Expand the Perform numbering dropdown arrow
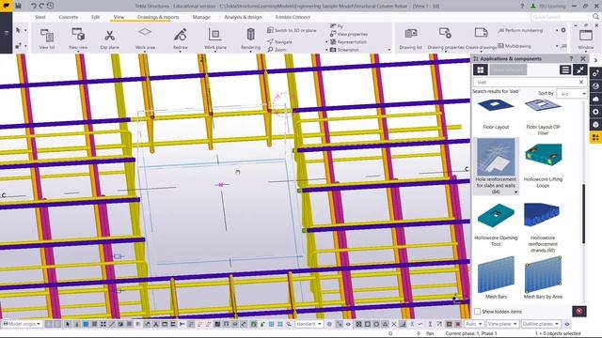The height and width of the screenshot is (338, 602). pos(557,31)
